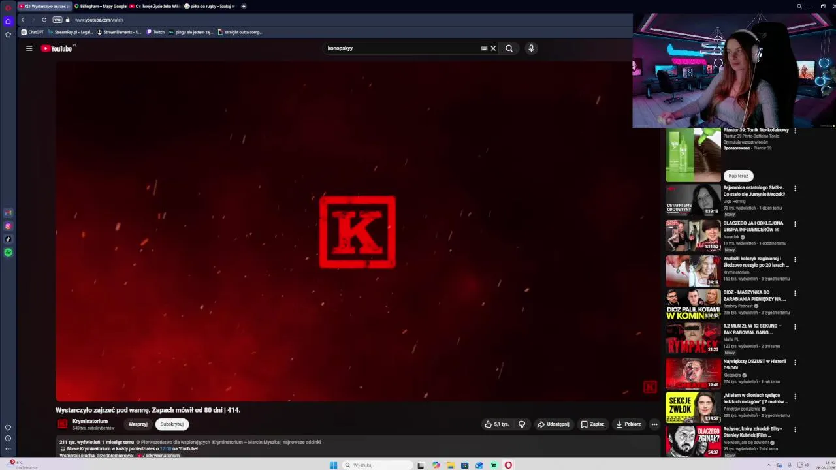
Task: Open options for 'DIOZ - MASZYNKA DO' video
Action: (x=795, y=294)
